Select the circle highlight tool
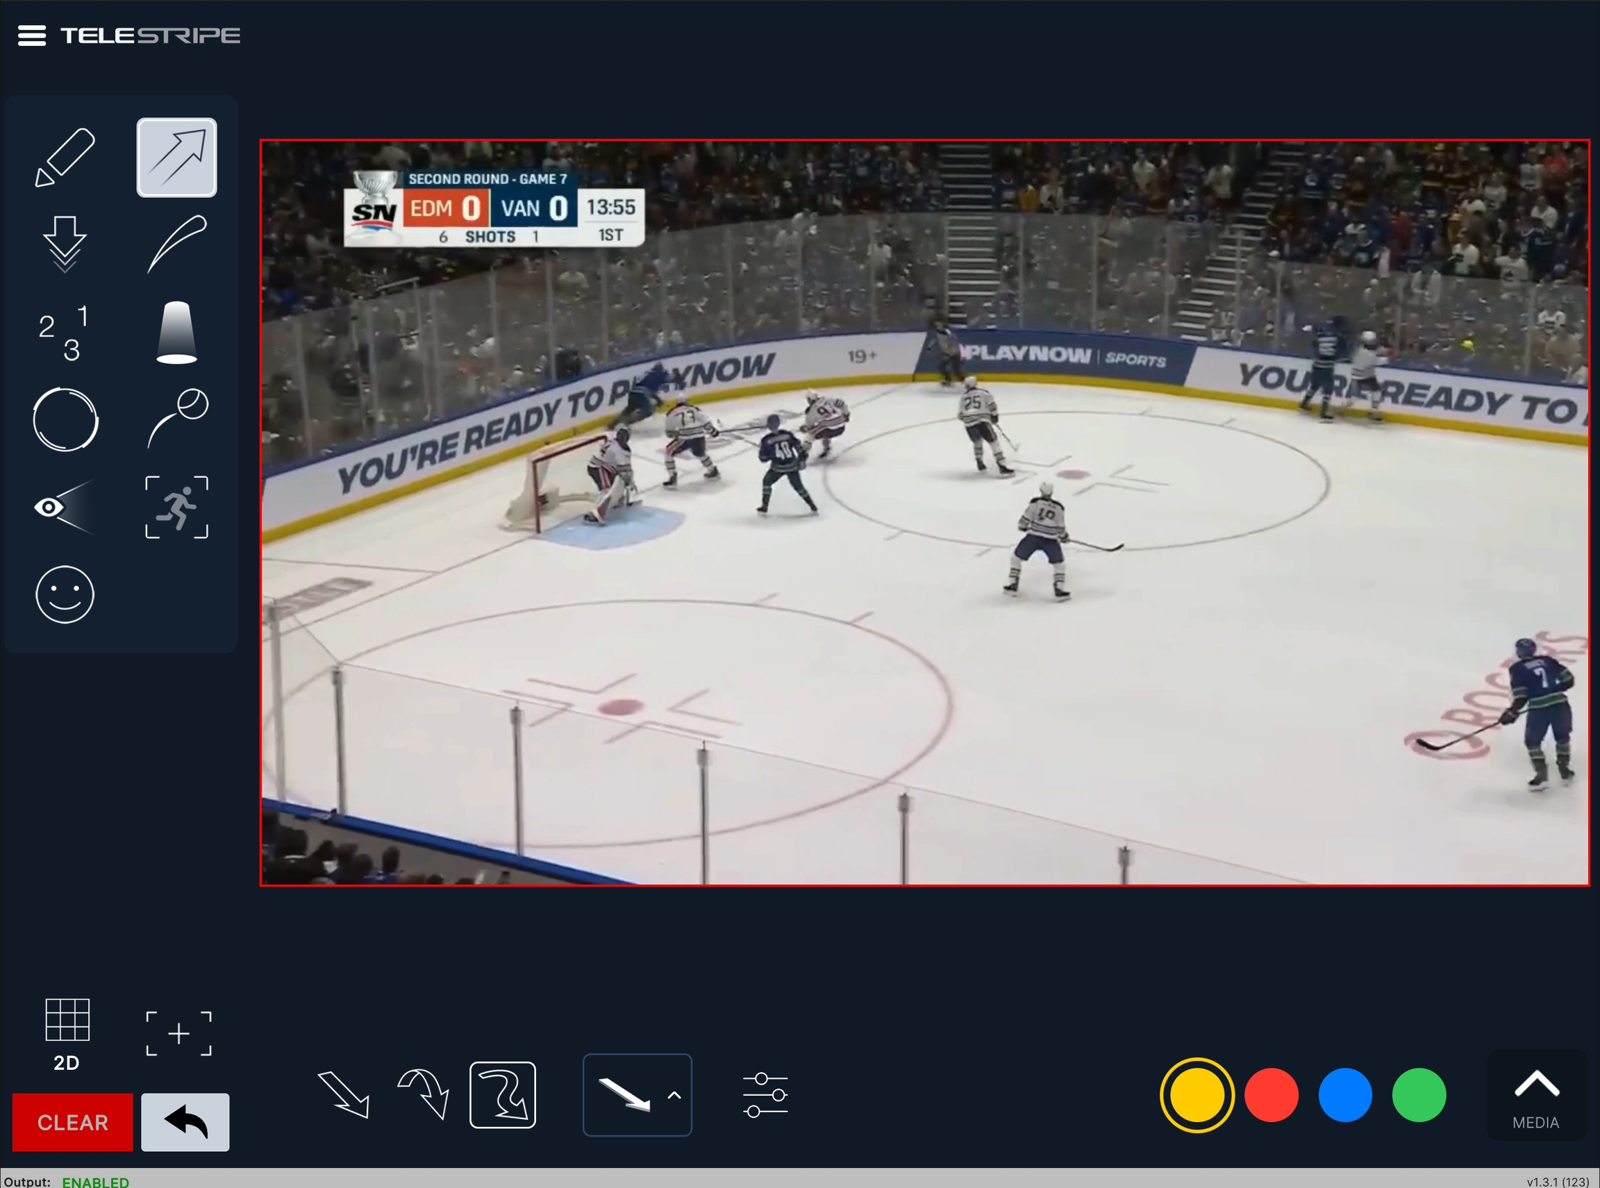1600x1188 pixels. (65, 420)
